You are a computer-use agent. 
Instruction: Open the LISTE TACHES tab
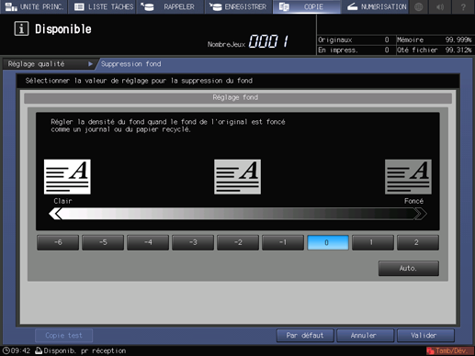tap(102, 6)
